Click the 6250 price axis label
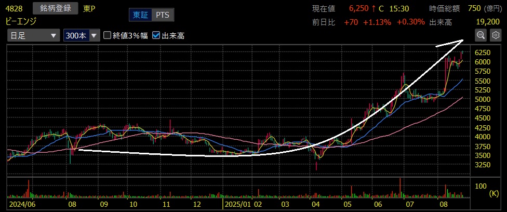Viewport: 507px width, 212px height. click(483, 53)
